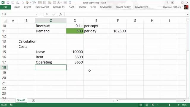Screen dimensions: 190x107
Task: Open the Chandoo DOT org account dropdown
Action: tap(182, 7)
